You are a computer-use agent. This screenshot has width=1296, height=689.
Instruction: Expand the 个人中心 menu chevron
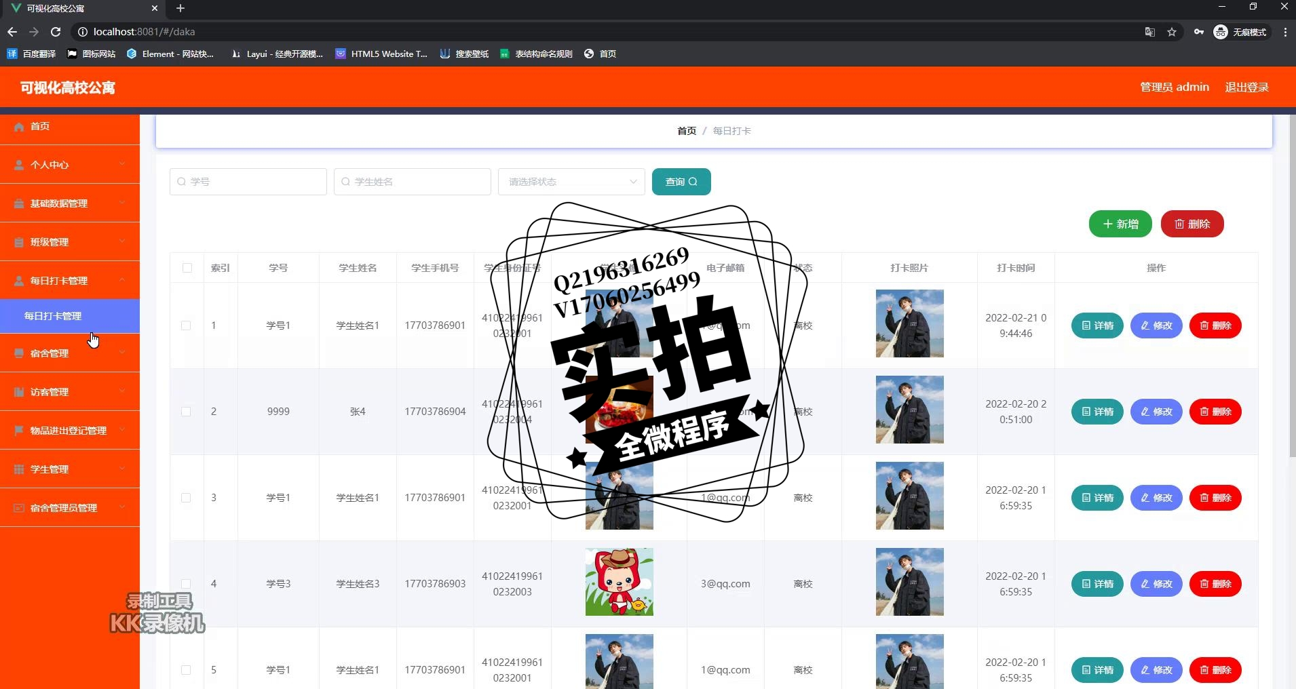coord(122,164)
